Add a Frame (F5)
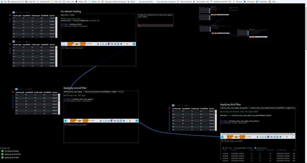307x163 pixels. point(68,2)
